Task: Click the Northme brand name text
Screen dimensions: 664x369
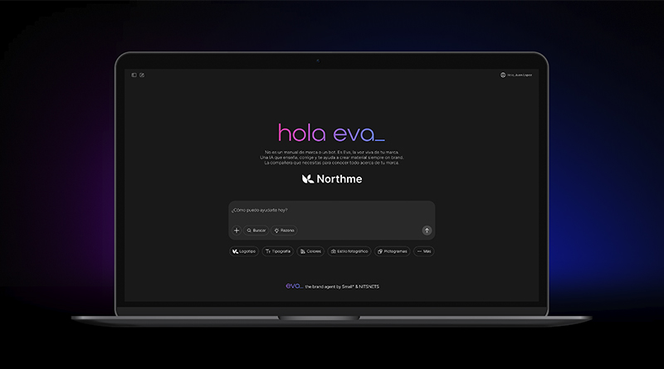Action: click(339, 179)
